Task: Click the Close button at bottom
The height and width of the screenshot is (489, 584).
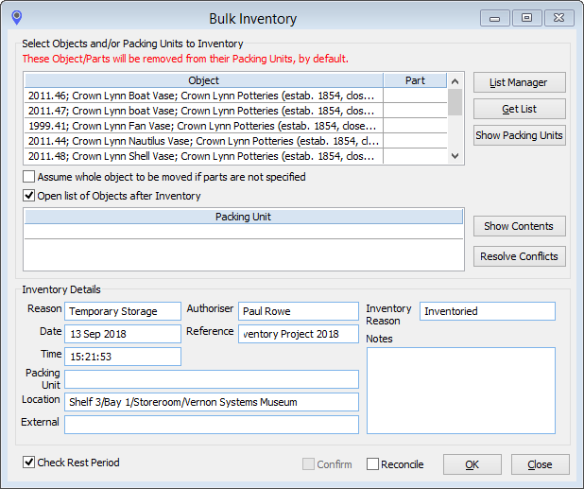Action: point(540,464)
